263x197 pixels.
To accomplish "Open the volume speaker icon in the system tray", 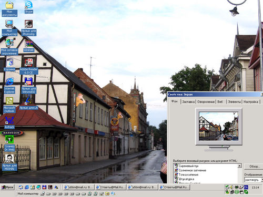I will click(x=232, y=188).
